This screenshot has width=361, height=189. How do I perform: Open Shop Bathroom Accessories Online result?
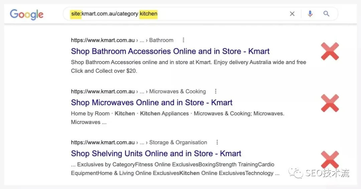[170, 51]
